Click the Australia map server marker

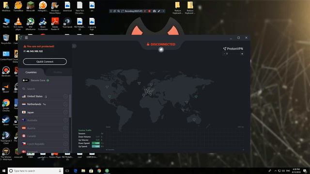(194, 120)
